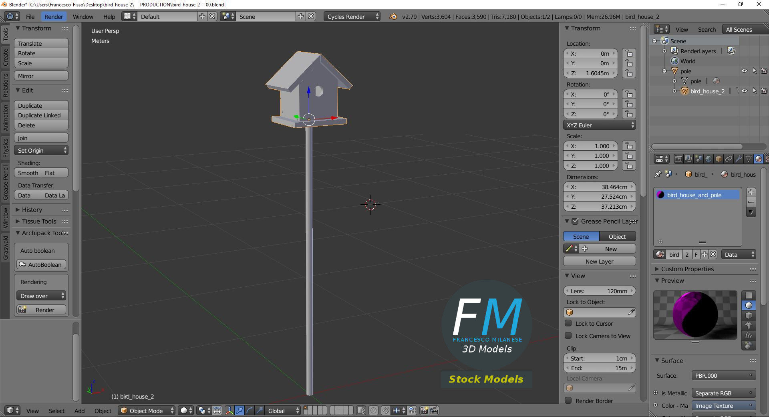Open the XYZ Euler rotation mode dropdown
Viewport: 769px width, 417px height.
599,125
